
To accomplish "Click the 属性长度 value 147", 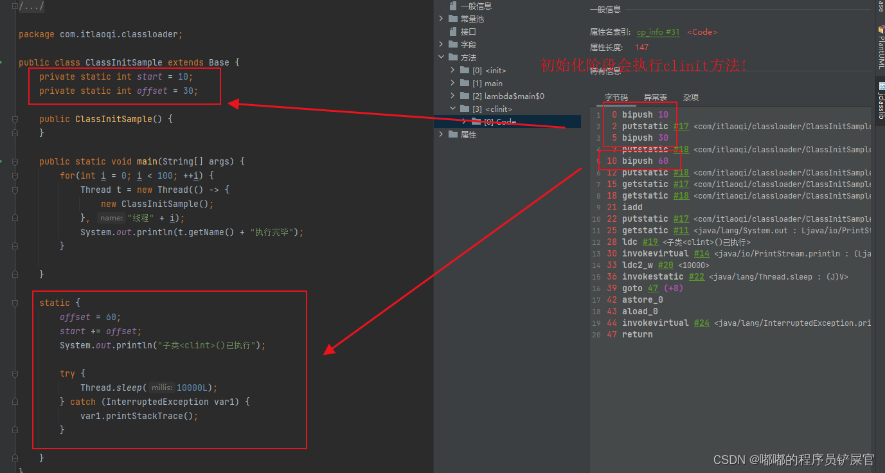I will [642, 48].
